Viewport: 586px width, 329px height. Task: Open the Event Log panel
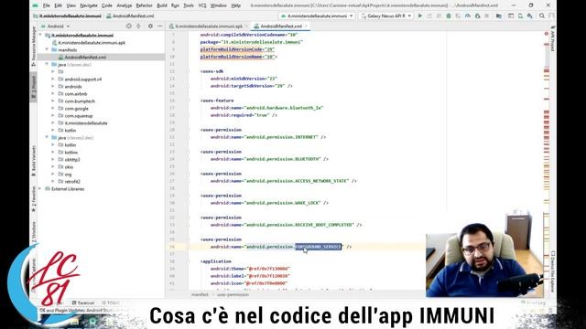tap(534, 302)
